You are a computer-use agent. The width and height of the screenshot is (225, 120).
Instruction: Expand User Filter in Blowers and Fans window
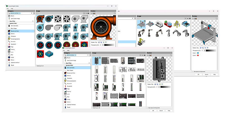(8, 21)
